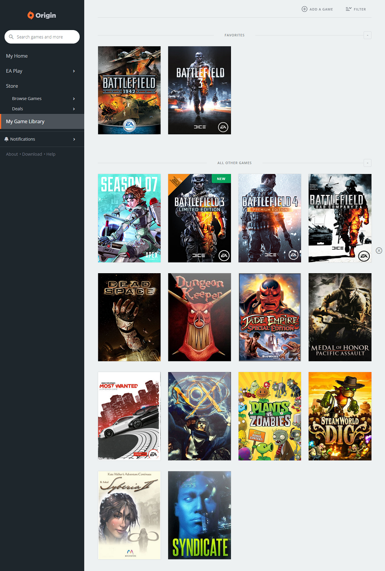
Task: Open Battlefield 3 in Favorites
Action: point(199,90)
